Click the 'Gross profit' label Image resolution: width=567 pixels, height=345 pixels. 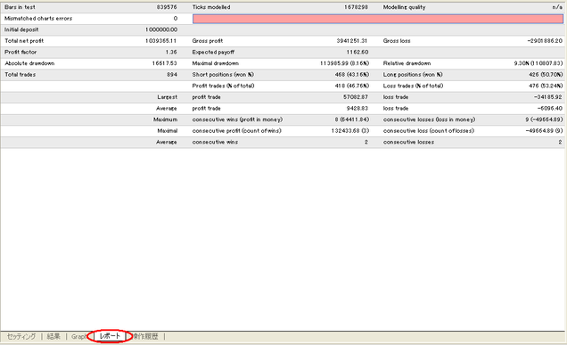tap(208, 41)
